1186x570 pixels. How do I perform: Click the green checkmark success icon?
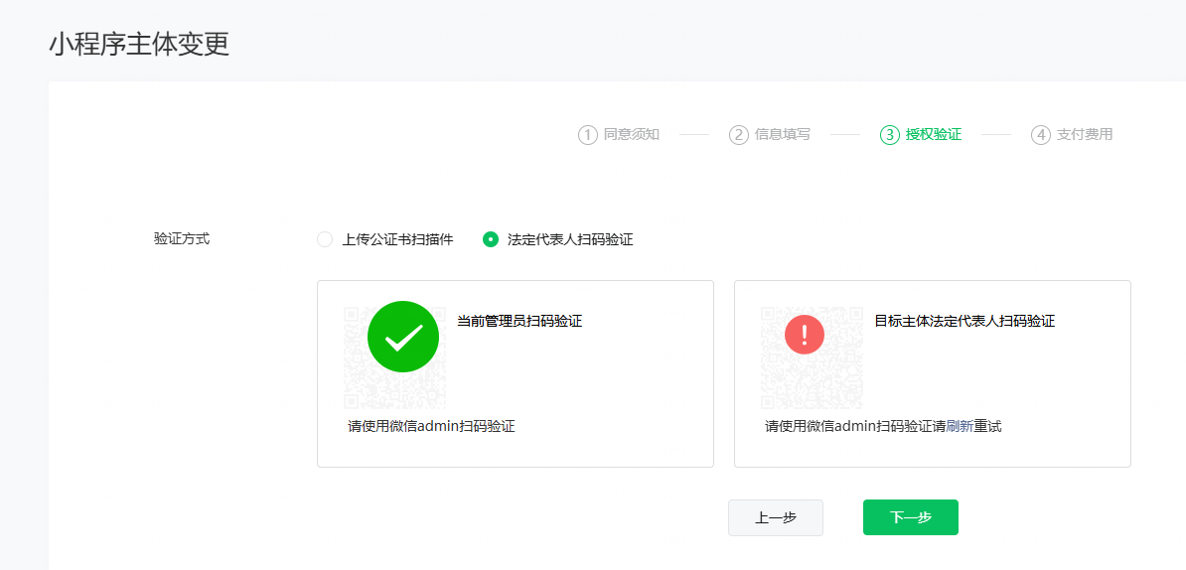(x=403, y=337)
